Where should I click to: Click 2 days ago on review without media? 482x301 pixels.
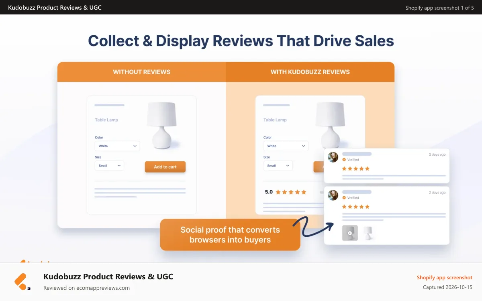pyautogui.click(x=437, y=155)
